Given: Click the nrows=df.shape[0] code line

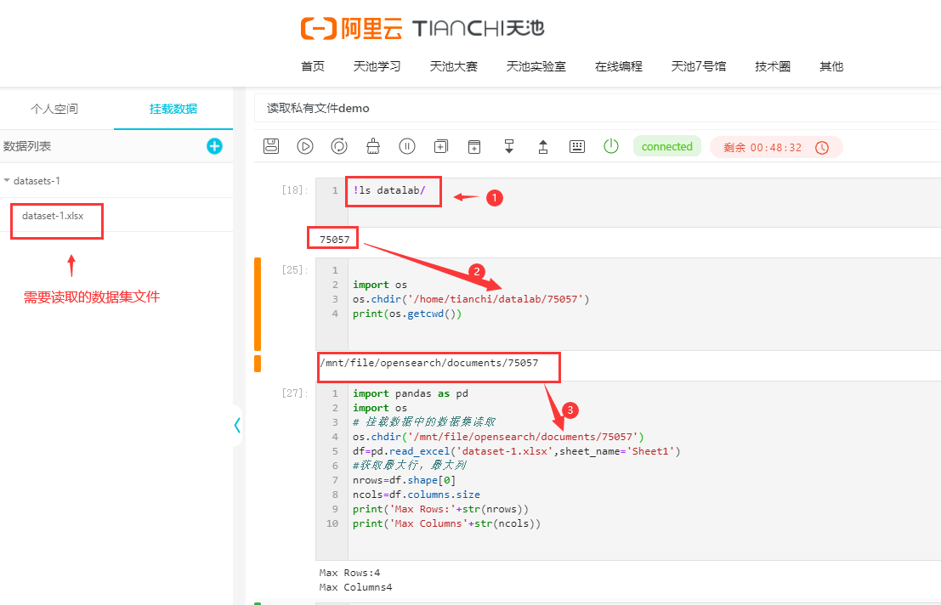Looking at the screenshot, I should click(405, 480).
